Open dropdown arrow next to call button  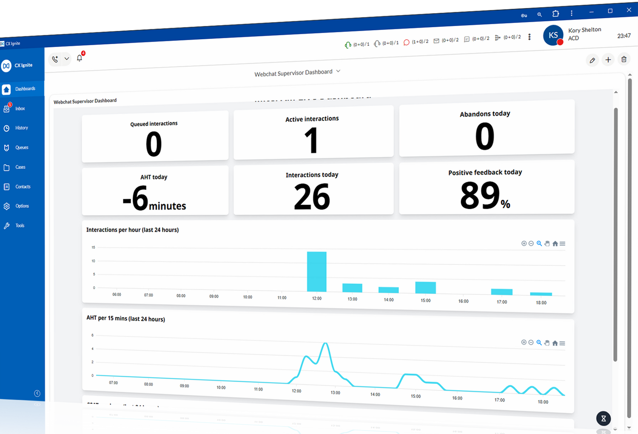[x=67, y=59]
